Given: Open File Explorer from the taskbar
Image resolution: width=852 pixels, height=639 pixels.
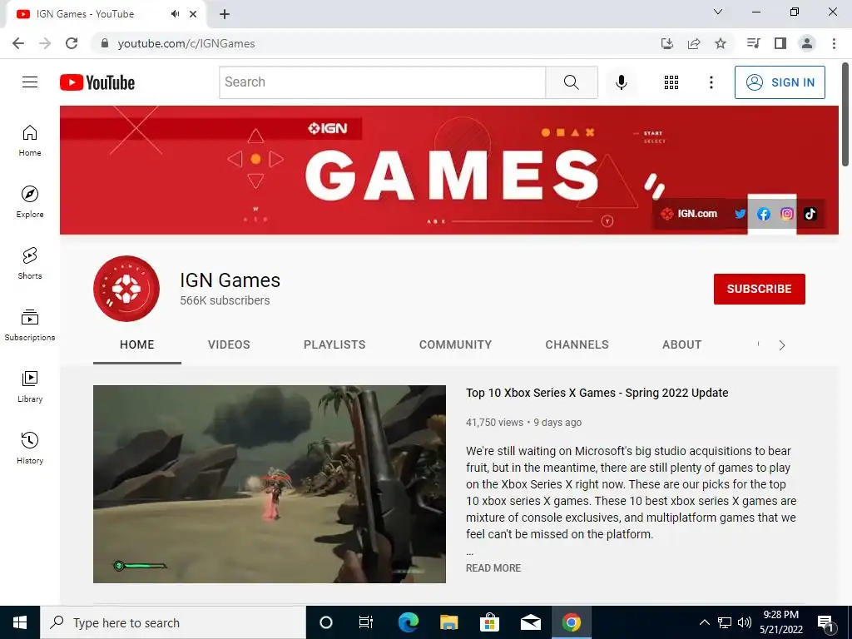Looking at the screenshot, I should coord(448,622).
